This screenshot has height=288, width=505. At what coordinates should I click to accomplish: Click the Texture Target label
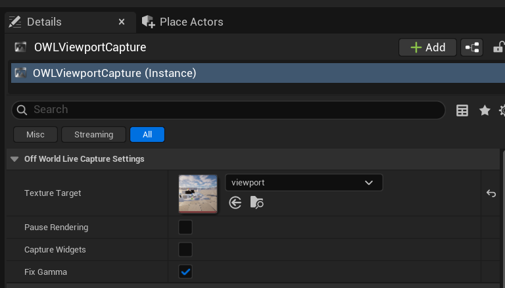[53, 193]
